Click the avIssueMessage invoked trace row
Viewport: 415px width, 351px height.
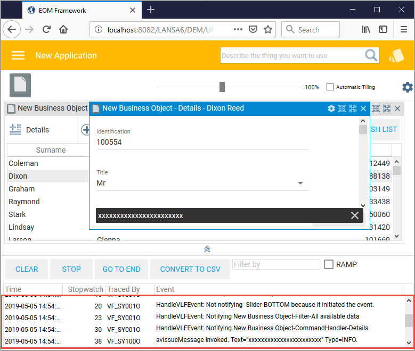pos(204,340)
